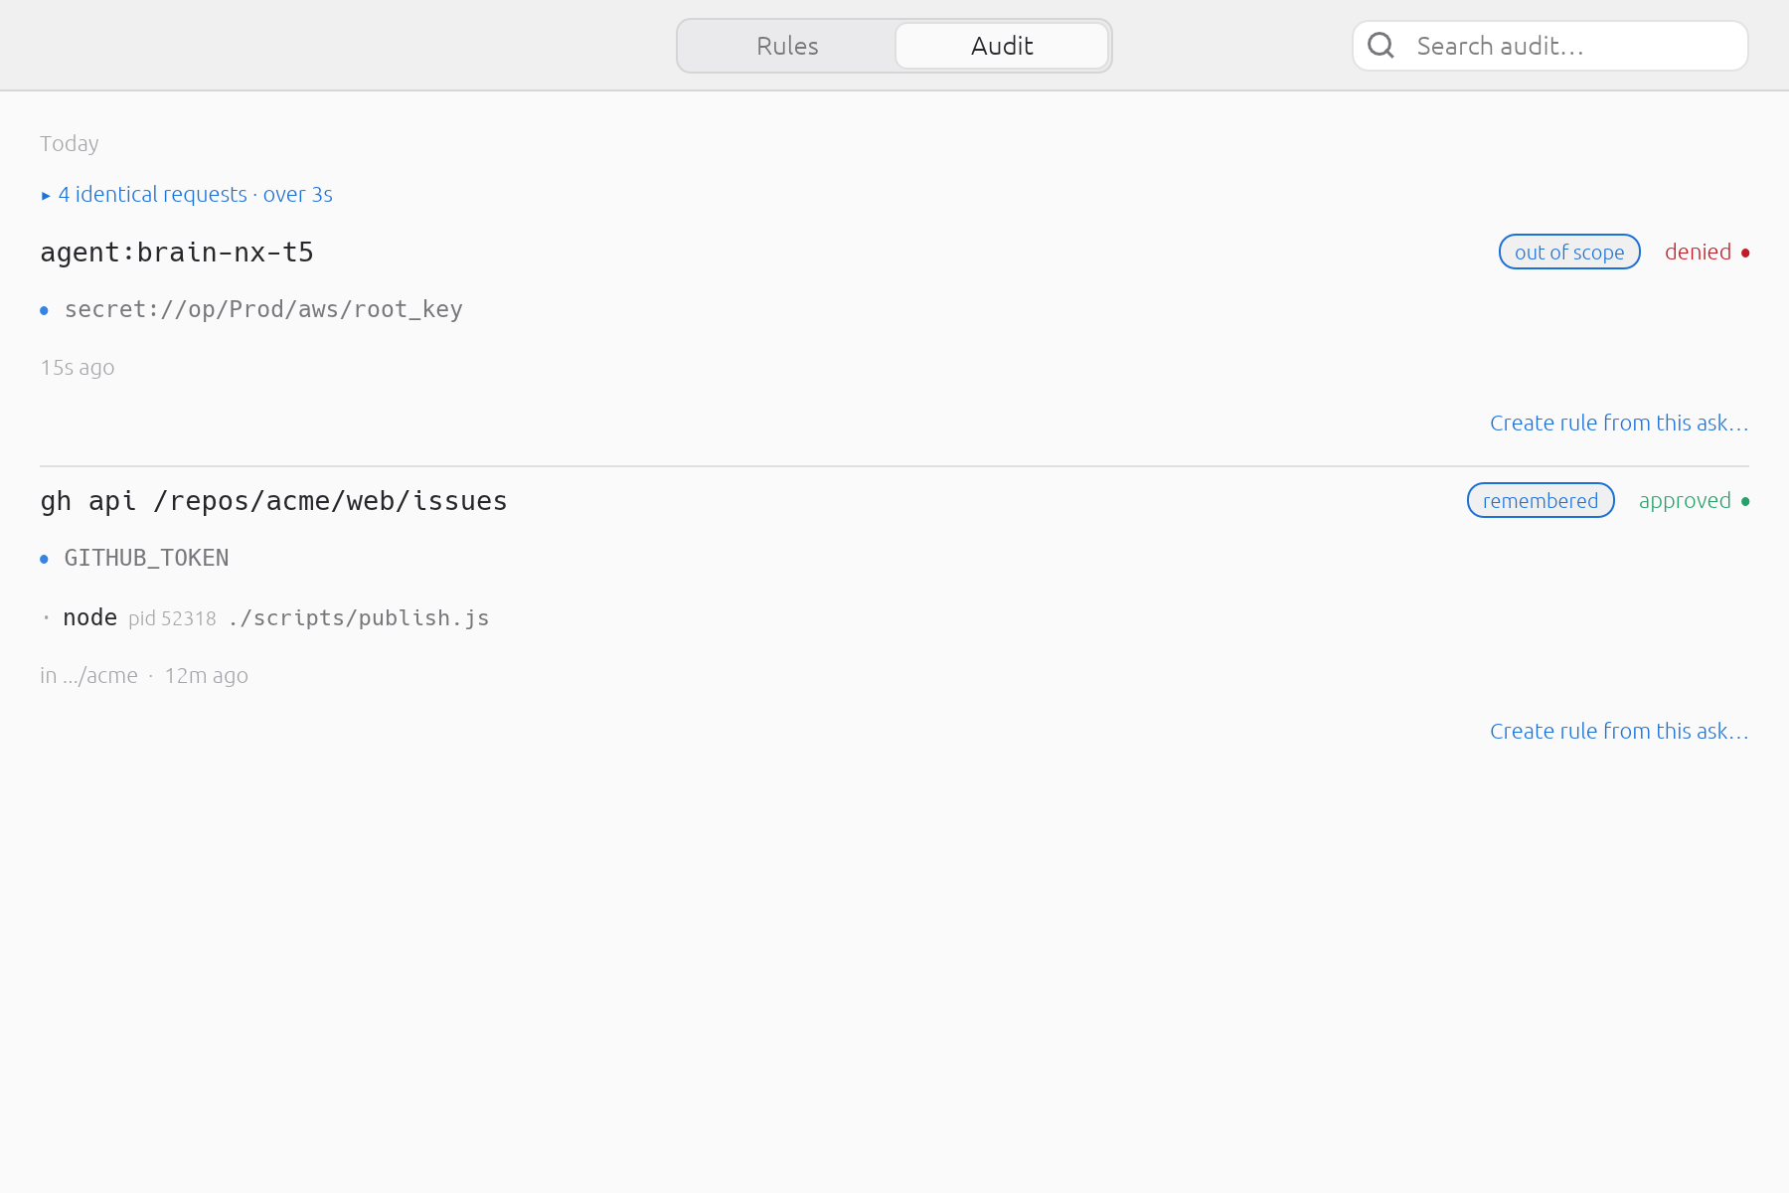Click the 'out of scope' badge
The image size is (1789, 1193).
tap(1569, 253)
